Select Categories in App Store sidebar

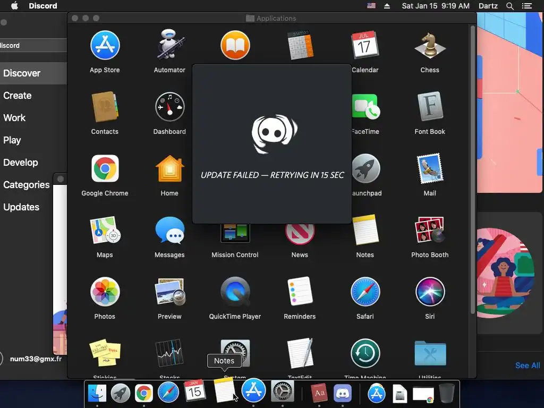[27, 184]
